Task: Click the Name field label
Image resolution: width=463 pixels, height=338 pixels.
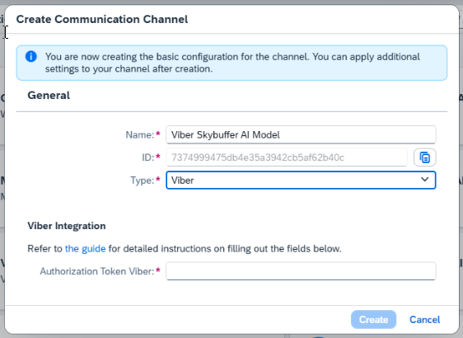Action: (x=140, y=134)
